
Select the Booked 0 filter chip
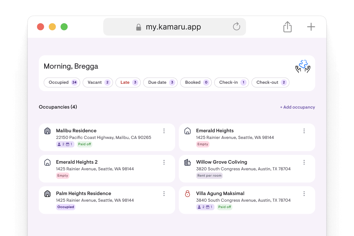(x=196, y=82)
